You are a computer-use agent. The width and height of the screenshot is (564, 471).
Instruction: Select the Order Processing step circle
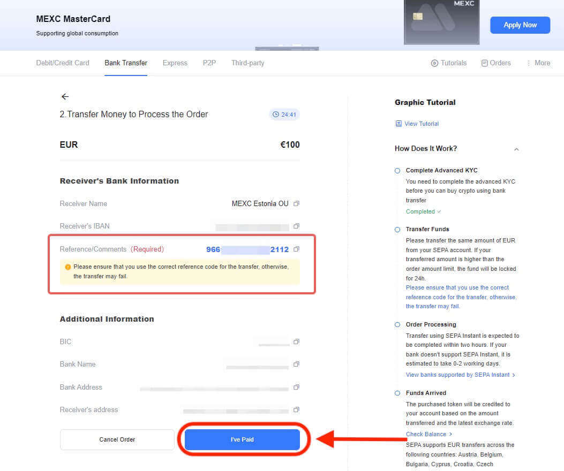[397, 325]
